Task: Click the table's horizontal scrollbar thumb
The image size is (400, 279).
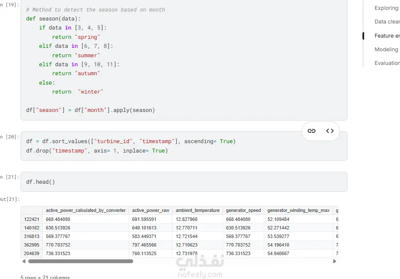Action: (81, 261)
